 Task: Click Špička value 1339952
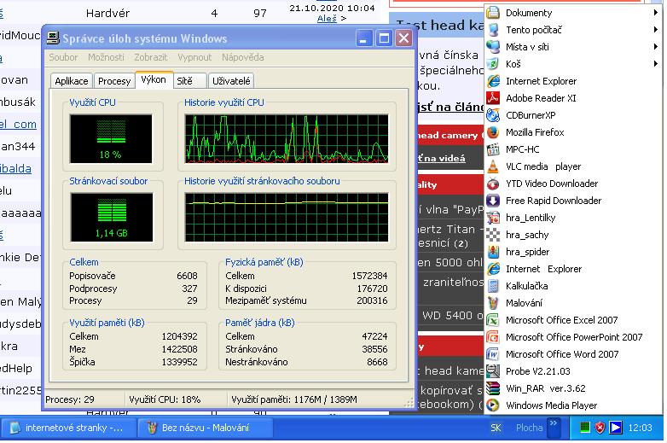(179, 362)
